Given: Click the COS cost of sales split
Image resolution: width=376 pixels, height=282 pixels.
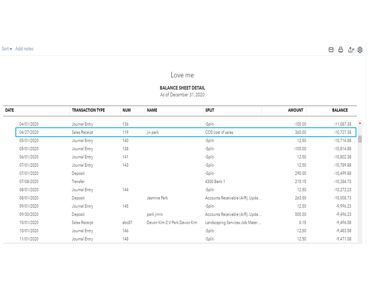Looking at the screenshot, I should click(219, 133).
